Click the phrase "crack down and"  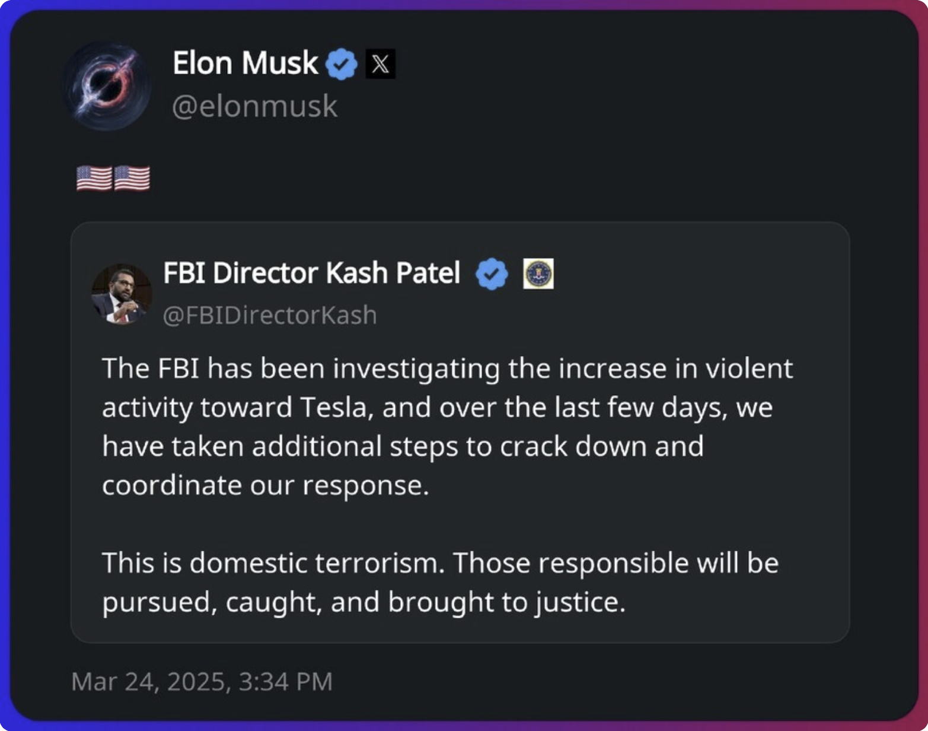601,446
